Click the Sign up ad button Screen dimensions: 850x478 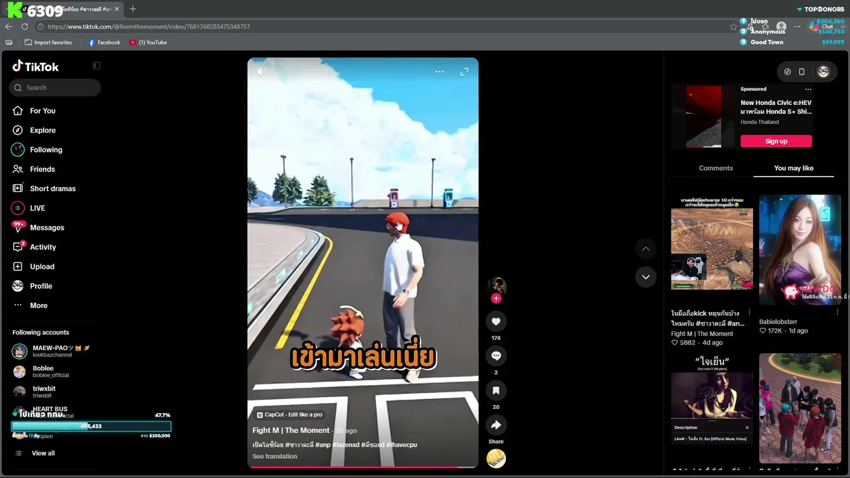(x=776, y=141)
